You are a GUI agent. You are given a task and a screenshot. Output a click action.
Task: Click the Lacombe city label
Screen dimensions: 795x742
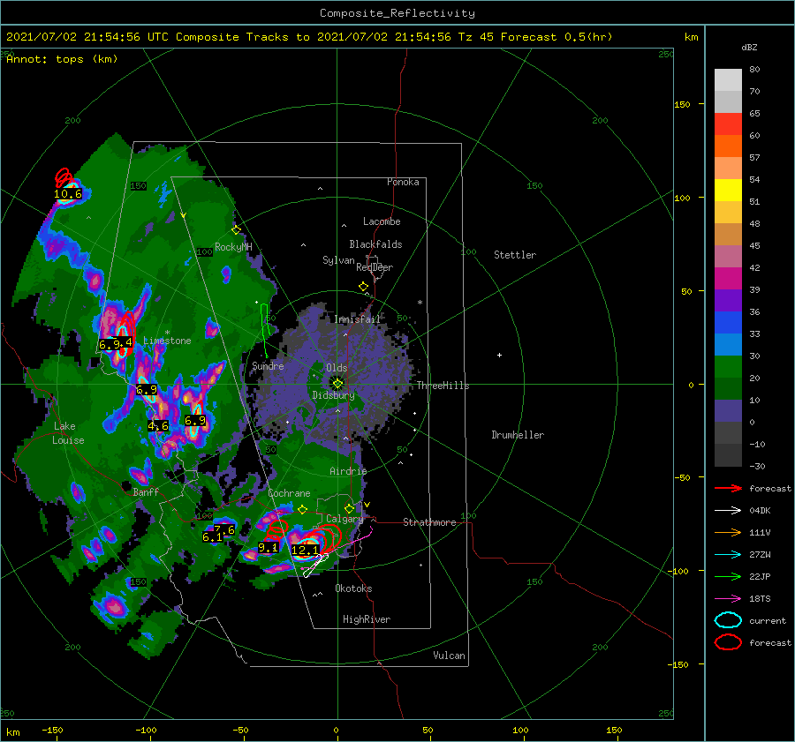point(382,221)
